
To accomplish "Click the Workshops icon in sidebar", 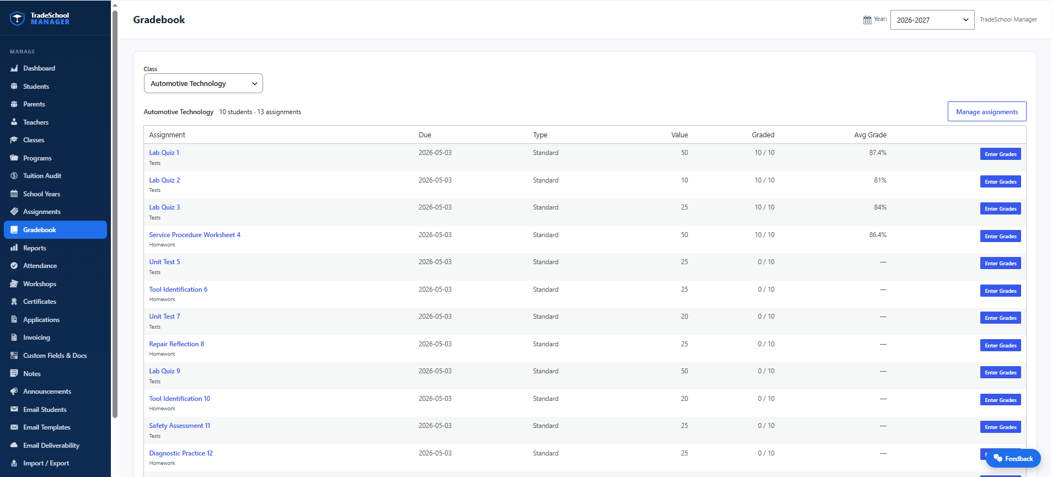I will (x=14, y=283).
